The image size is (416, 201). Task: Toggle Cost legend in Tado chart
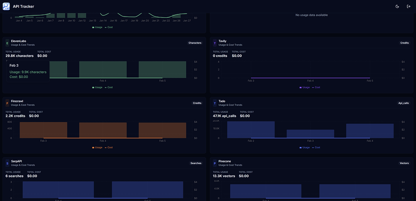pos(316,147)
